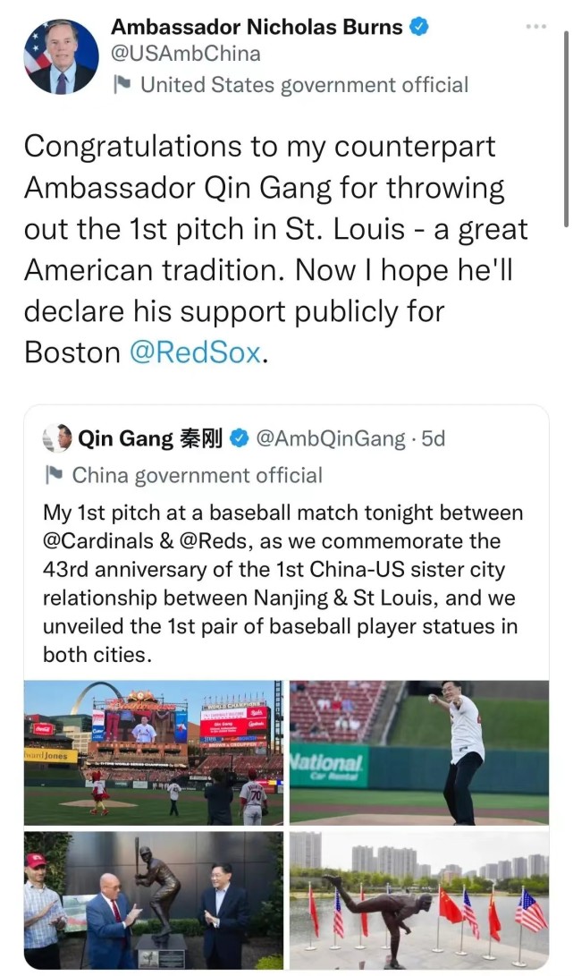Open the pitcher statue photo with flags
Viewport: 573px width, 976px height.
pos(419,899)
